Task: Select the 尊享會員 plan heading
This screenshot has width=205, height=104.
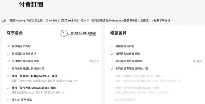Action: 15,33
